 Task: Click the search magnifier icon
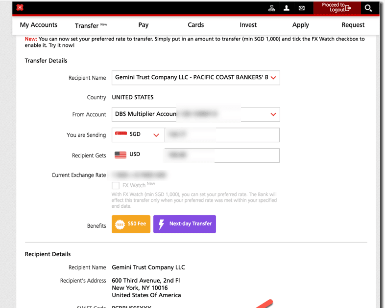click(368, 8)
